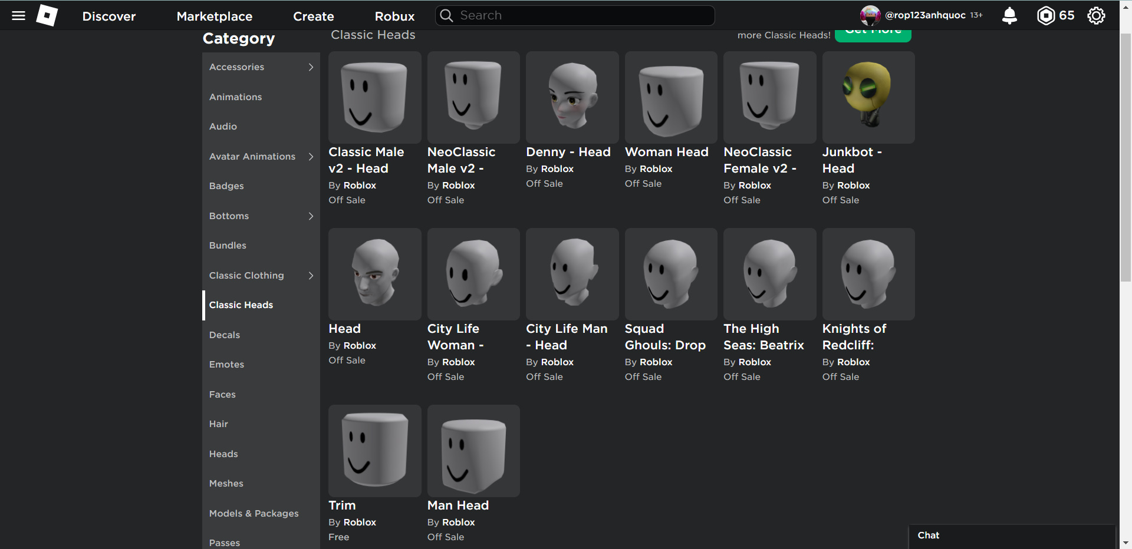Open The High Seas Beatrix thumbnail
This screenshot has width=1132, height=549.
pyautogui.click(x=770, y=274)
